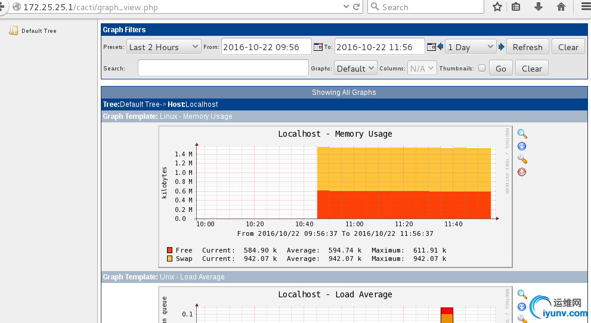Click the browser Search box
Screen dimensions: 591x323
(426, 7)
